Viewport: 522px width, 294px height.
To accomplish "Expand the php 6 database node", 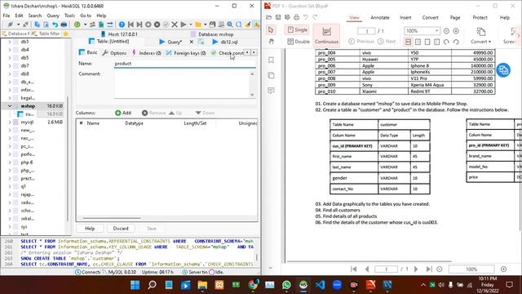I will coord(10,163).
